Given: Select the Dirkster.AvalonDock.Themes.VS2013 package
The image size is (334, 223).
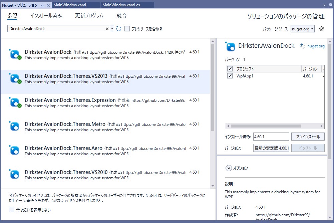Looking at the screenshot, I should 105,82.
